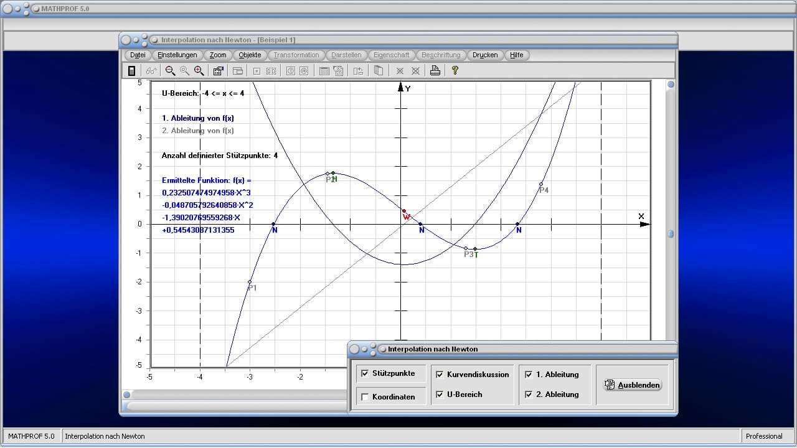Click the 'MATHPROF 5.0' status bar label

pos(31,436)
